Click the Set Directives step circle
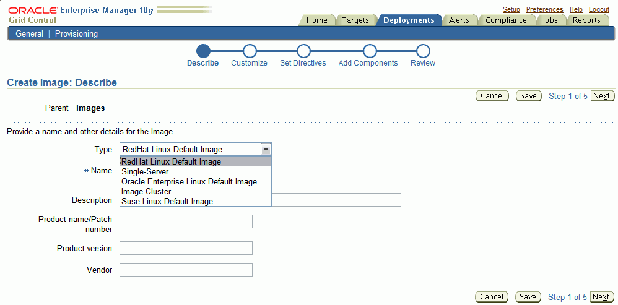 click(303, 51)
